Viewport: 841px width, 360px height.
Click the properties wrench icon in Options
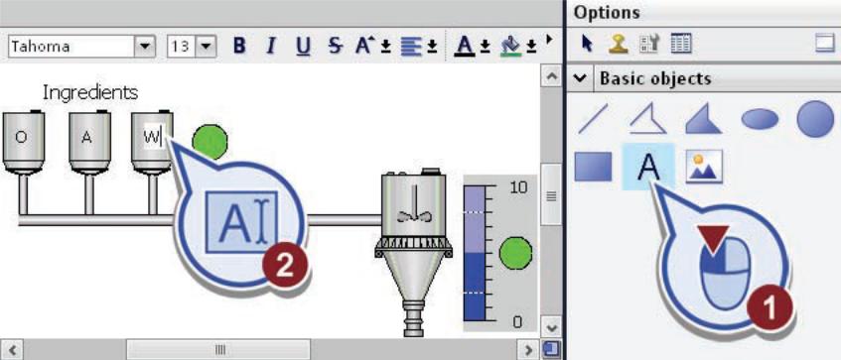[x=649, y=44]
